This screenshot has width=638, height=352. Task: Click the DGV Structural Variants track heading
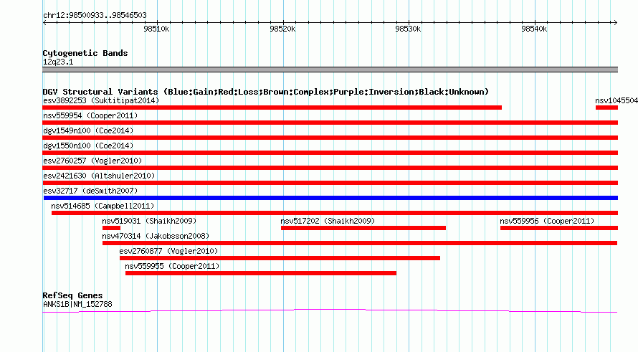(266, 92)
